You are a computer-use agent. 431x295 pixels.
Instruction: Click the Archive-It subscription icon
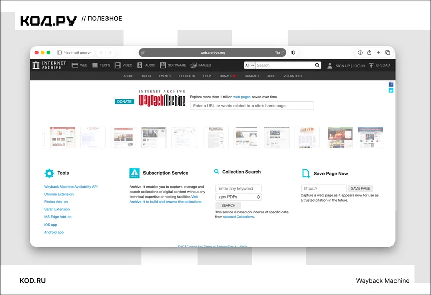[134, 173]
